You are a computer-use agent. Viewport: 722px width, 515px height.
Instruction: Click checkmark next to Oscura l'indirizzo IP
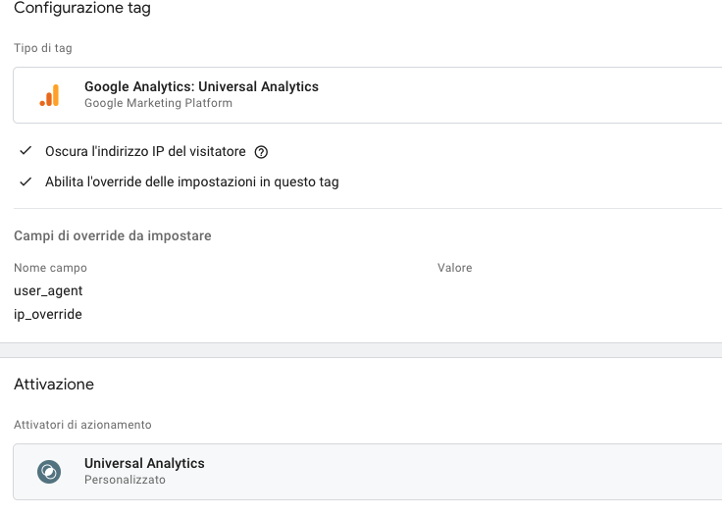tap(26, 151)
